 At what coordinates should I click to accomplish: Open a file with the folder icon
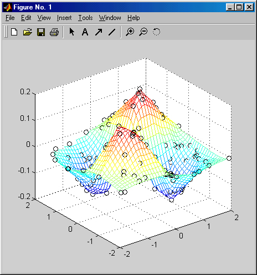(28, 32)
